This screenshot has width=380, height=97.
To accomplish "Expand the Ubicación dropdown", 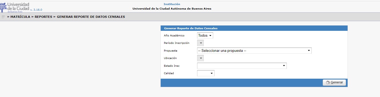I will (200, 58).
